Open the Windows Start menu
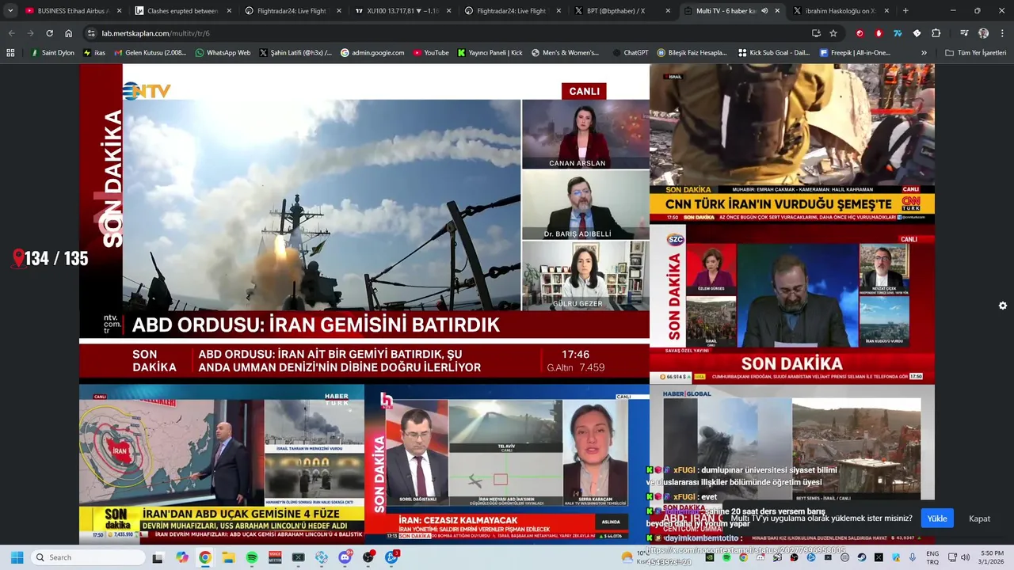 click(17, 557)
